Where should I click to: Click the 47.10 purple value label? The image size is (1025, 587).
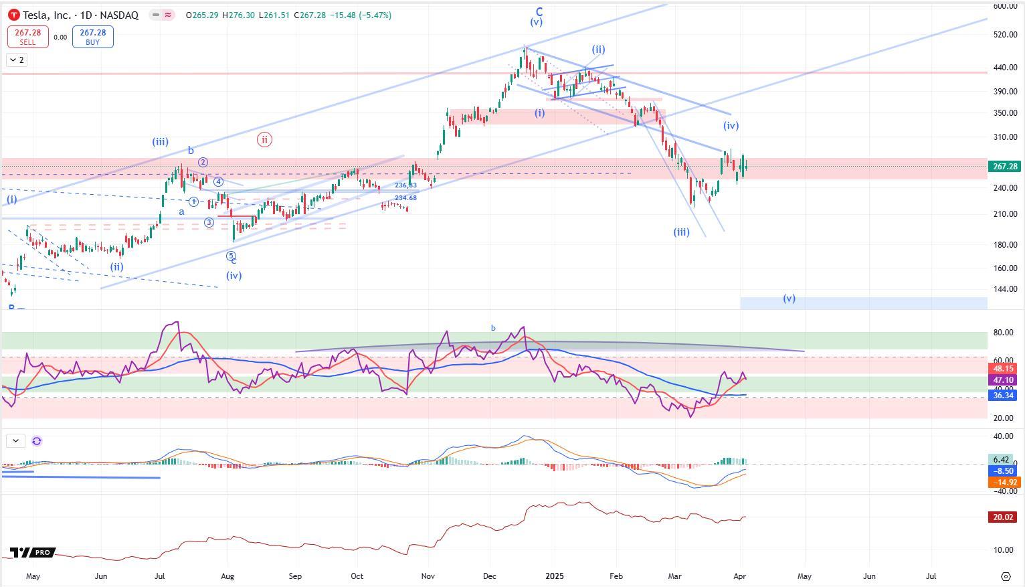click(1003, 380)
